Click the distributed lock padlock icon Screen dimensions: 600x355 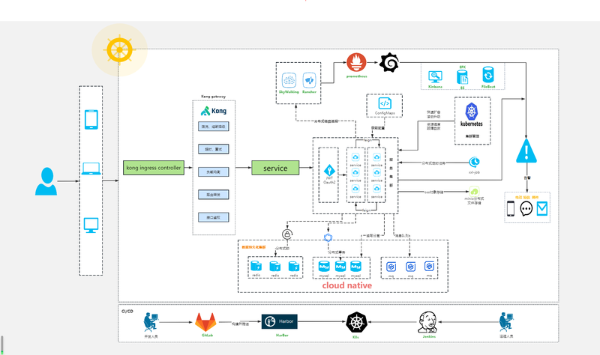point(287,234)
